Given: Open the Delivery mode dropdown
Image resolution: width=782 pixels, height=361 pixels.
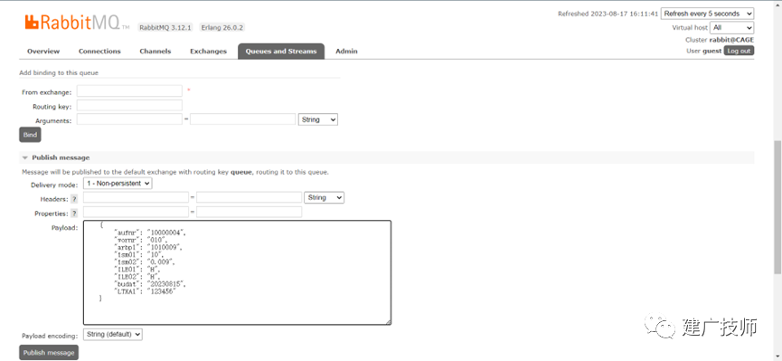Looking at the screenshot, I should [118, 184].
